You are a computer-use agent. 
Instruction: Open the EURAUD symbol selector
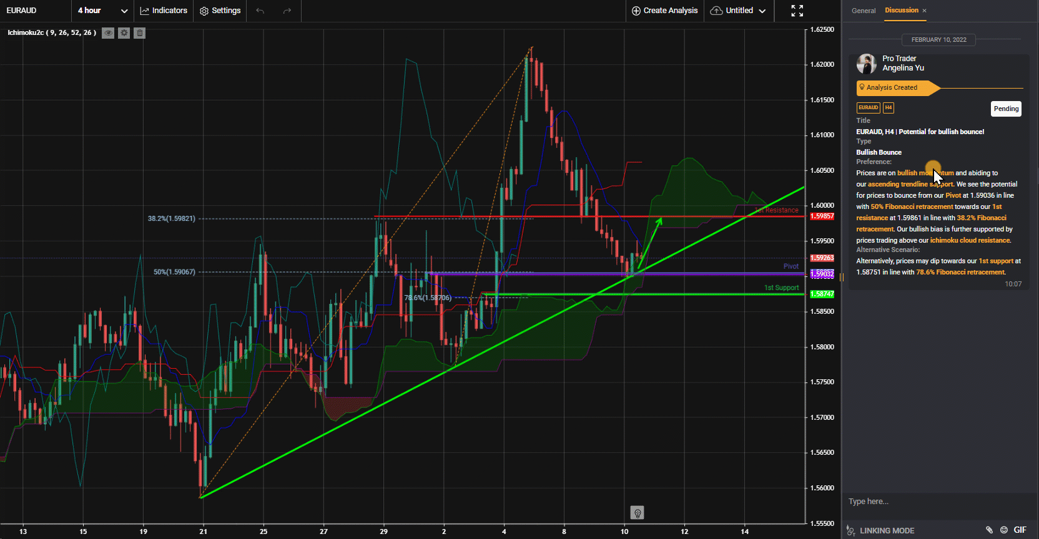tap(22, 11)
